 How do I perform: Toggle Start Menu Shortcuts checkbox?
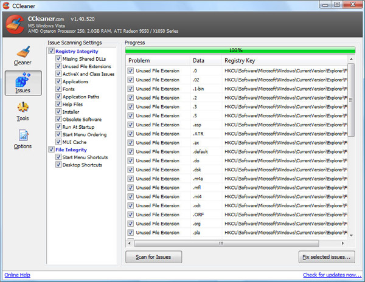point(58,157)
